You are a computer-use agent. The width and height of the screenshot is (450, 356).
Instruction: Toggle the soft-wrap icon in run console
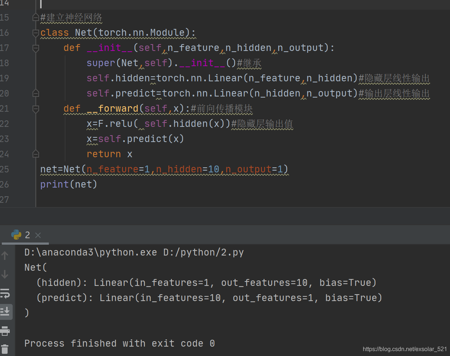click(5, 293)
